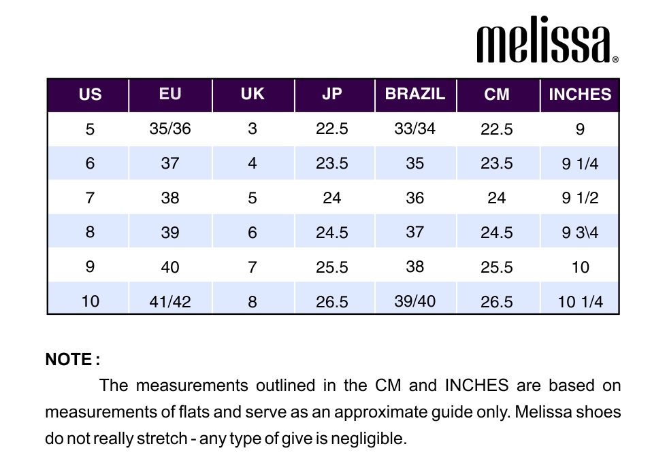Select the 39/40 Brazil size cell
The image size is (667, 476).
414,301
